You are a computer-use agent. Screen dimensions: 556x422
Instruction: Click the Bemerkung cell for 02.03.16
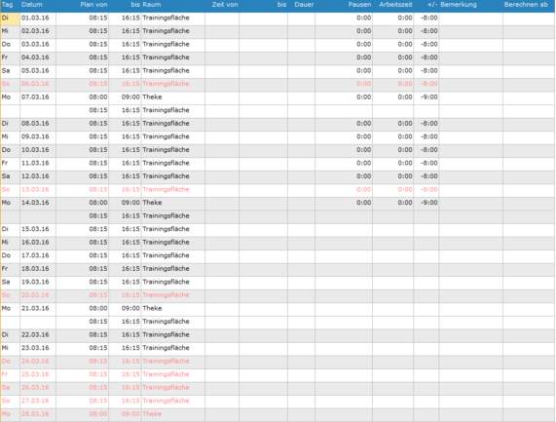(x=470, y=32)
